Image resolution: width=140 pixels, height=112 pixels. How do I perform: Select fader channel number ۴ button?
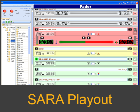click(x=135, y=49)
